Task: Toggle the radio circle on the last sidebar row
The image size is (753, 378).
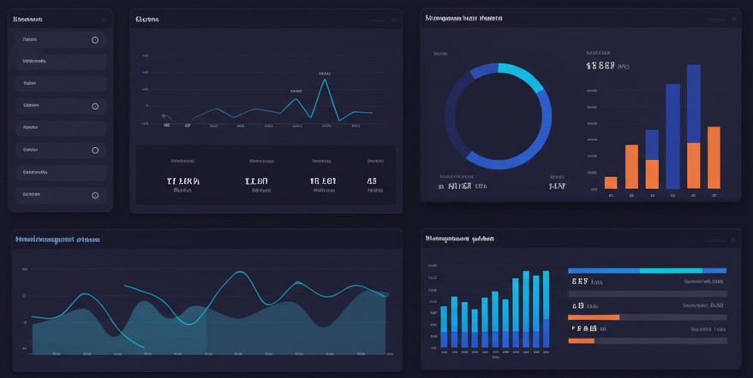Action: point(95,195)
